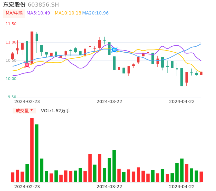This screenshot has height=191, width=216.
Task: Click the red bull marker on the chart
Action: coord(27,65)
